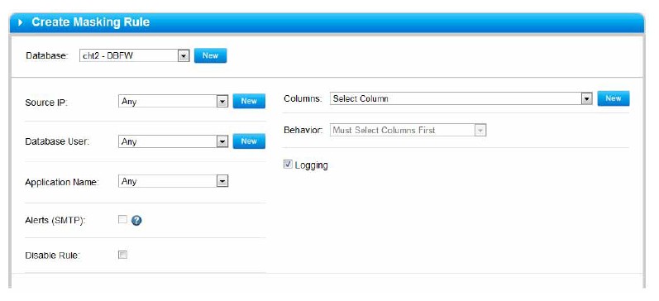The width and height of the screenshot is (659, 301).
Task: Open the Behavior dropdown
Action: click(408, 131)
